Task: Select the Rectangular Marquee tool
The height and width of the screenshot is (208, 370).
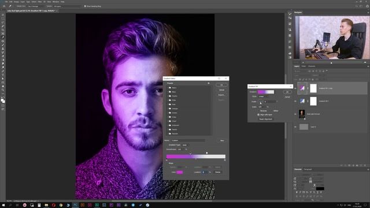Action: click(3, 19)
